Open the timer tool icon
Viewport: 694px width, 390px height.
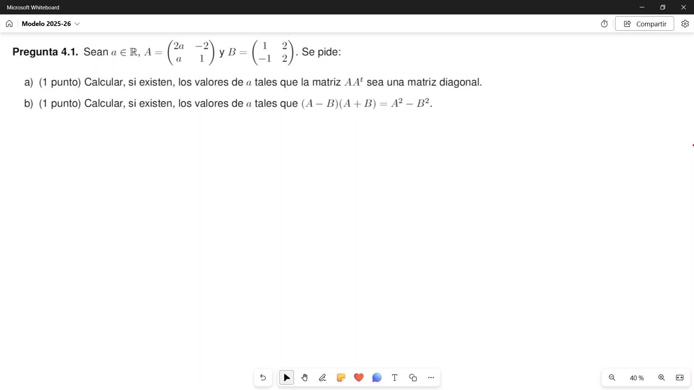click(604, 24)
